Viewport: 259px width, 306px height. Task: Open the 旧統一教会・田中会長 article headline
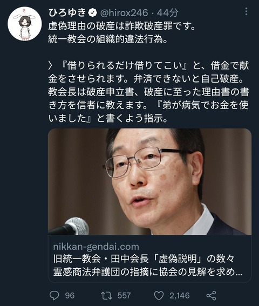[x=144, y=260]
